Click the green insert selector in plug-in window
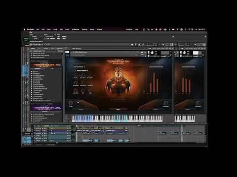Viewport: 237px width, 177px height. click(x=26, y=39)
